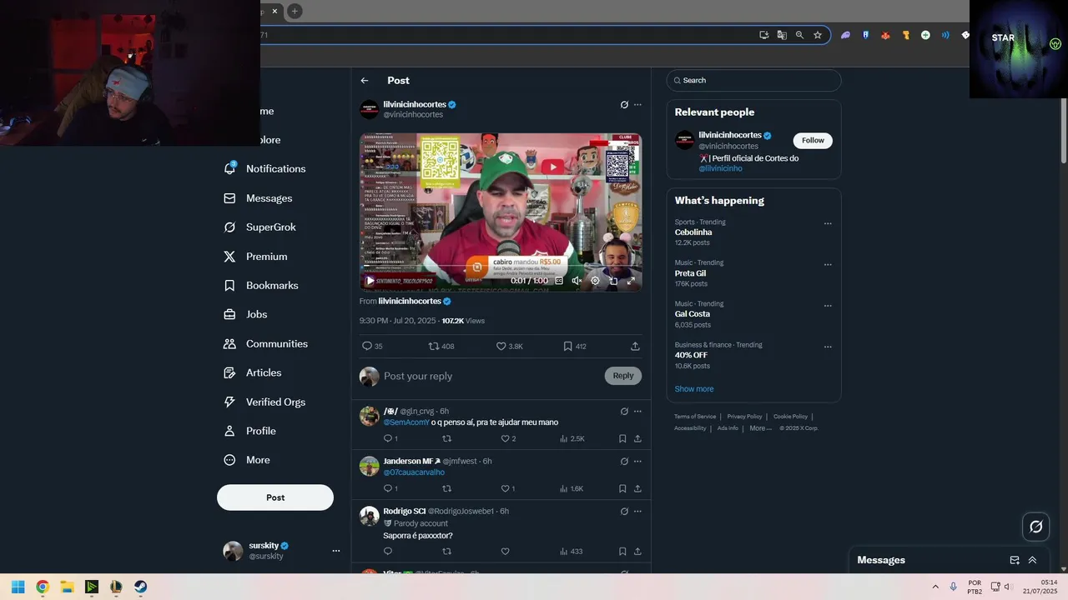
Task: Play the video in the post
Action: 370,281
